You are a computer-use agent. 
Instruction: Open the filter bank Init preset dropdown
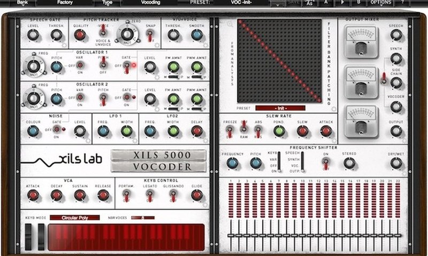click(280, 108)
